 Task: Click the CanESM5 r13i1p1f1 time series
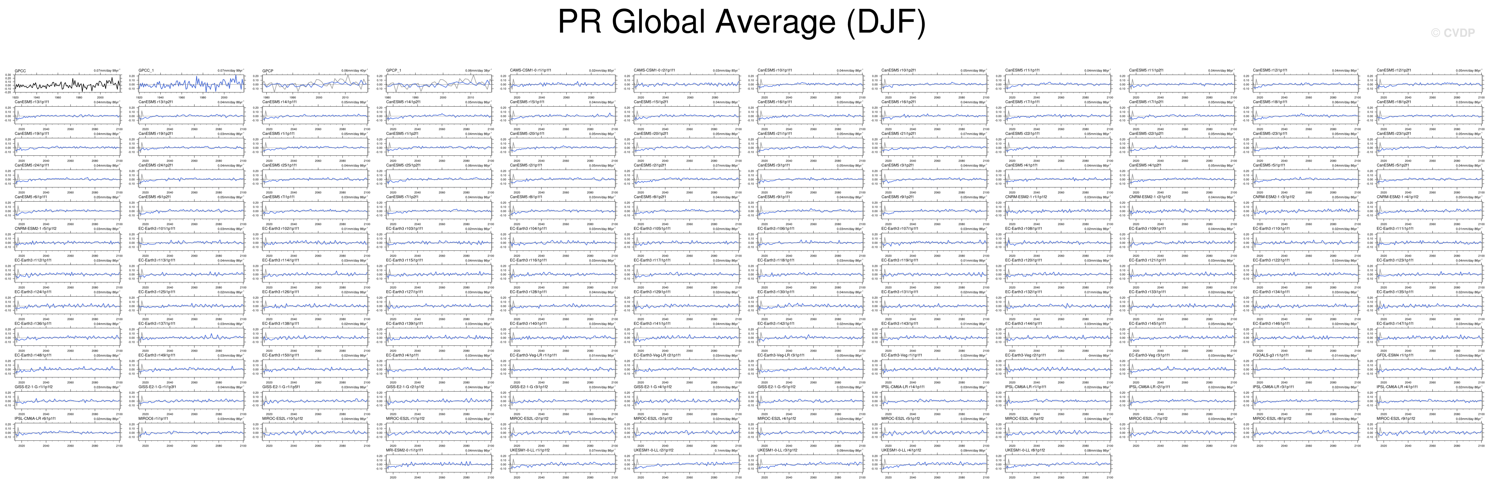[67, 116]
